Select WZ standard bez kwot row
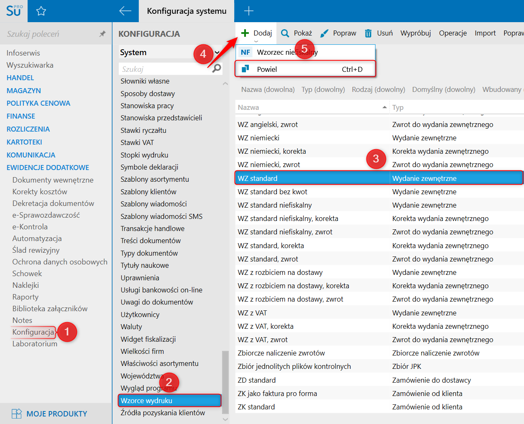The image size is (524, 424). coord(379,192)
